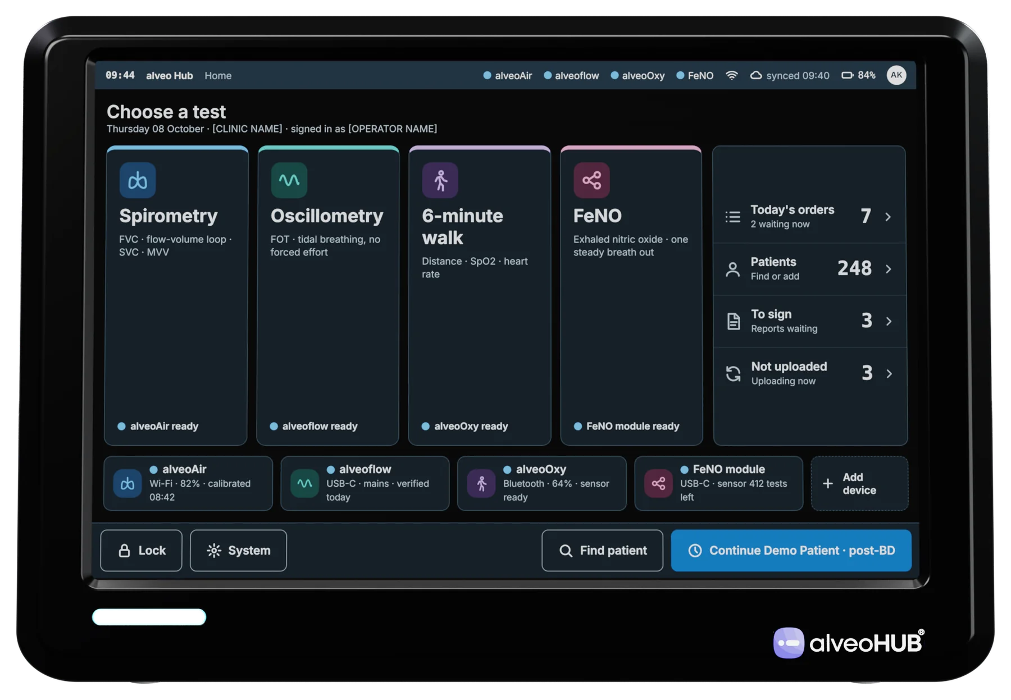1011x700 pixels.
Task: Lock the hub screen
Action: click(x=141, y=551)
